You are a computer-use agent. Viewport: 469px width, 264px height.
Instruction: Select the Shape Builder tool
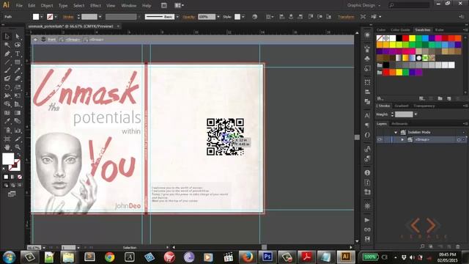[x=7, y=104]
